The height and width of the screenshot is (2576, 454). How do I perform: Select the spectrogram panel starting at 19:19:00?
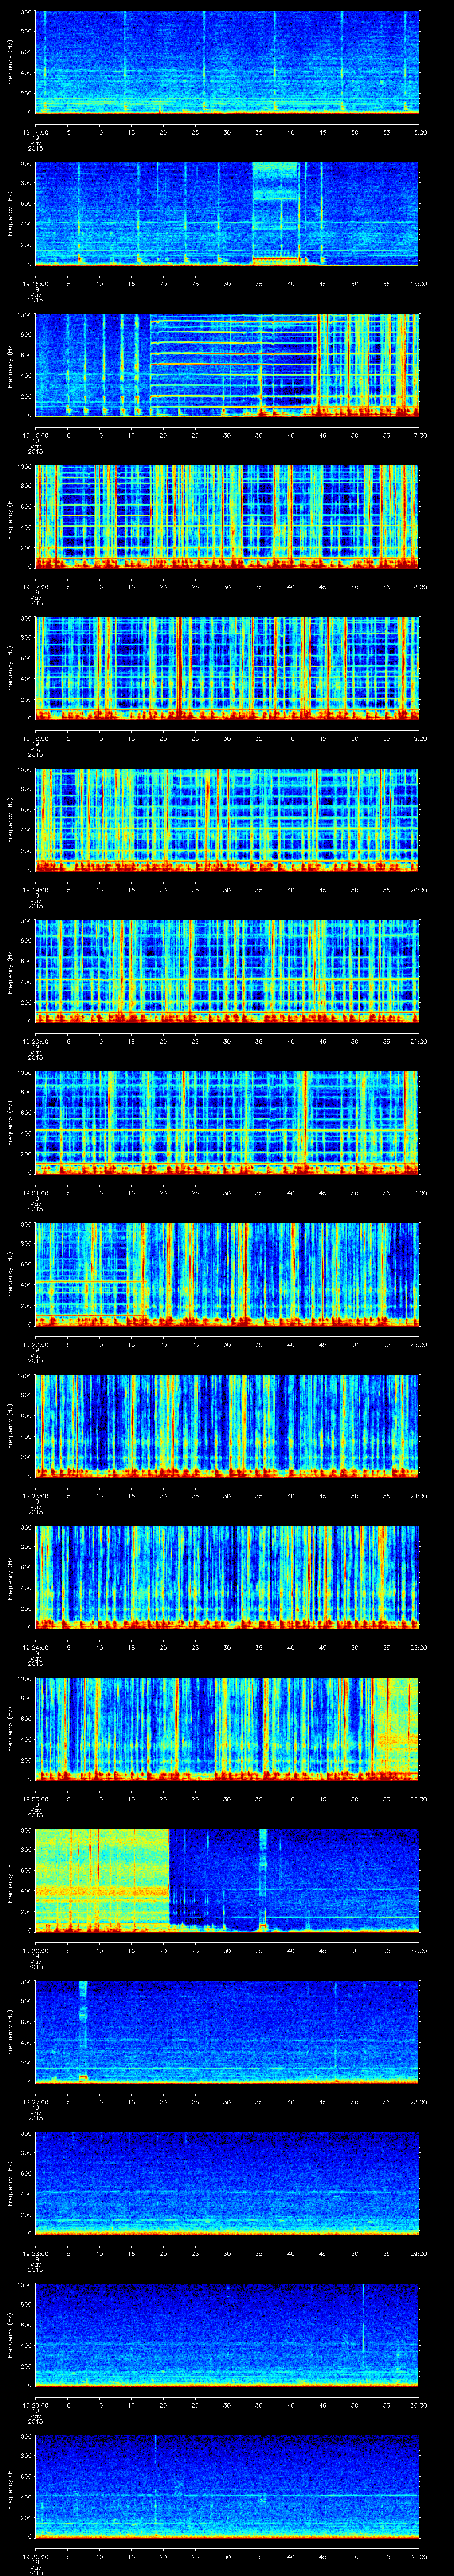click(227, 820)
